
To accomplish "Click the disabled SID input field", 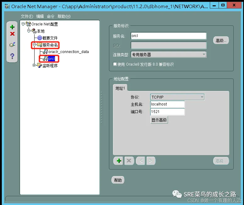I will (169, 45).
